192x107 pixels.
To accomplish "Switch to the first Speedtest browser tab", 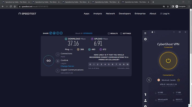I will pyautogui.click(x=16, y=2).
